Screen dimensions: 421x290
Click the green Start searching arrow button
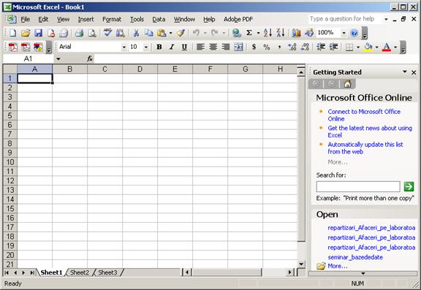tap(409, 186)
